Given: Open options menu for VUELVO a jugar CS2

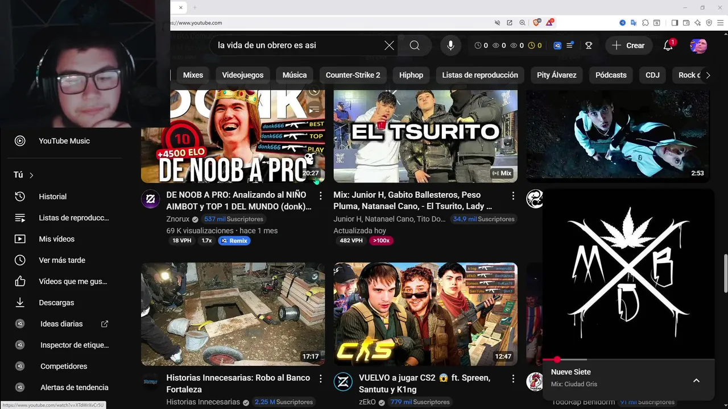Looking at the screenshot, I should click(x=513, y=378).
